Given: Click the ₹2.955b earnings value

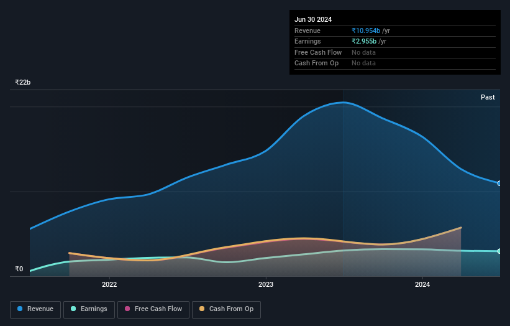Looking at the screenshot, I should pos(364,41).
